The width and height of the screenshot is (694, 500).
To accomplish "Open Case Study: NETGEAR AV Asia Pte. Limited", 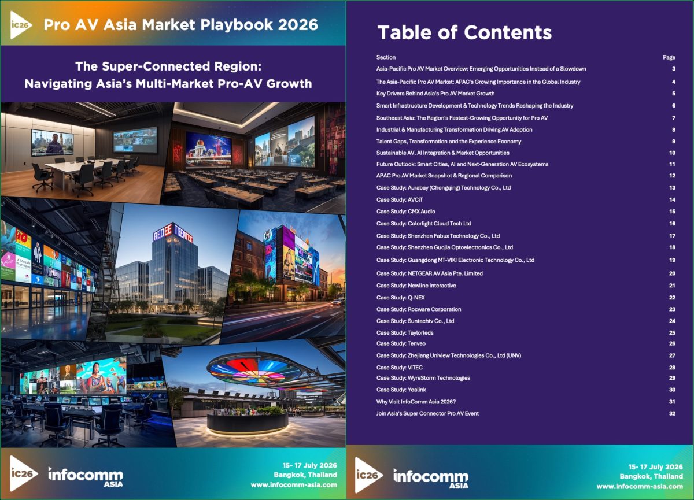I will coord(430,273).
